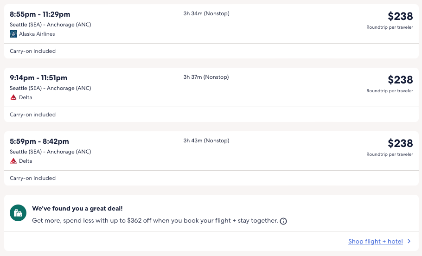Click Carry-on included on the Alaska Airlines card

click(32, 51)
